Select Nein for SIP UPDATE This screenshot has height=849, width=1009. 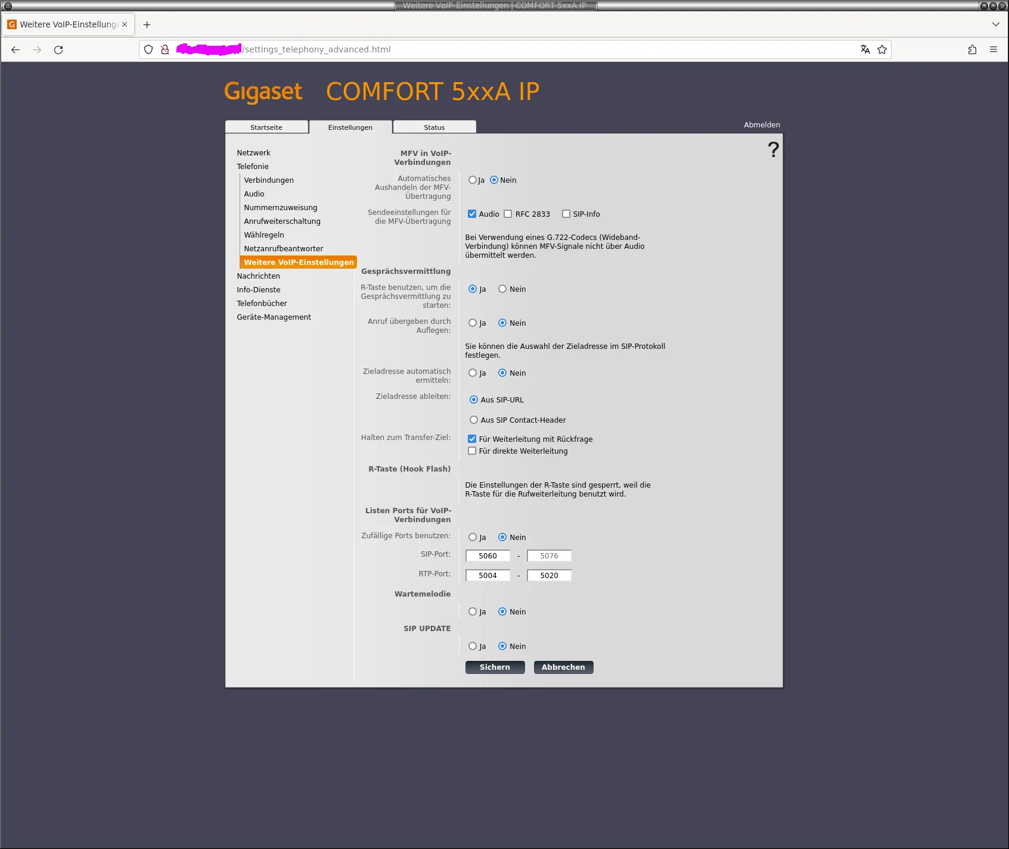(502, 646)
